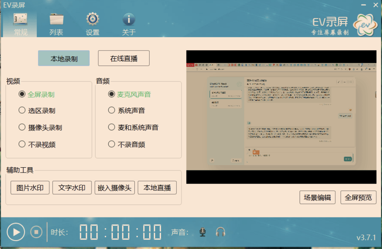
Task: Start recording with the play button
Action: point(16,232)
